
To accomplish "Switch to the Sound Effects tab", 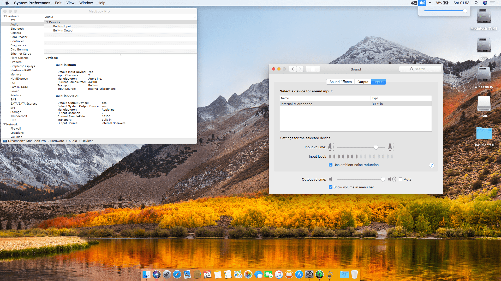I will coord(340,82).
